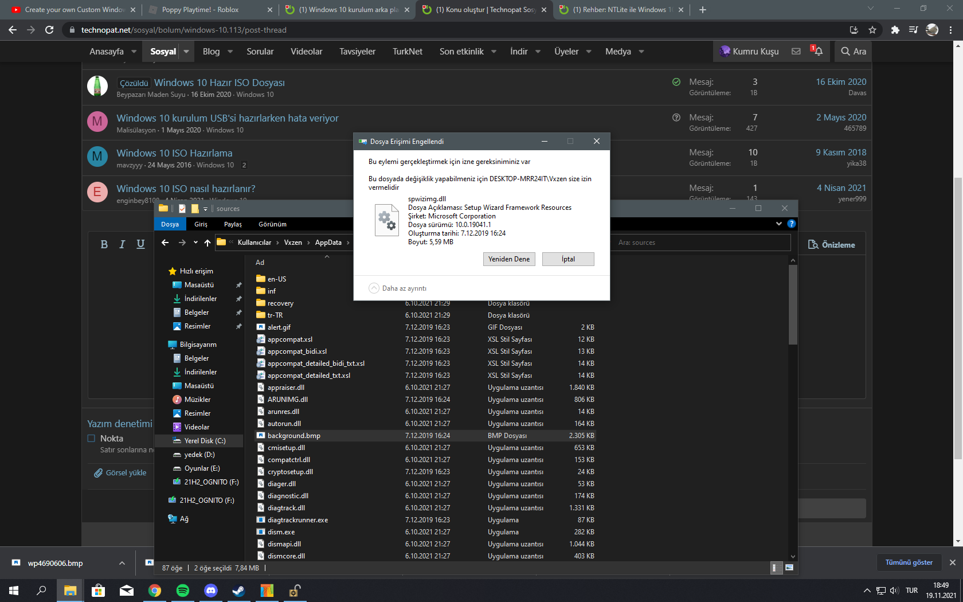Open the Giriş ribbon tab
Viewport: 963px width, 602px height.
(201, 224)
